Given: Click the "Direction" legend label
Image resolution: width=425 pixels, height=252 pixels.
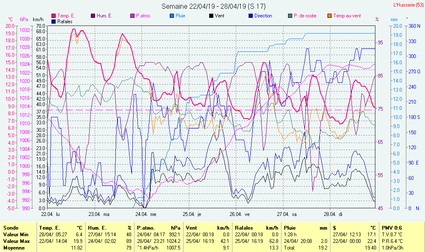Looking at the screenshot, I should [x=263, y=16].
